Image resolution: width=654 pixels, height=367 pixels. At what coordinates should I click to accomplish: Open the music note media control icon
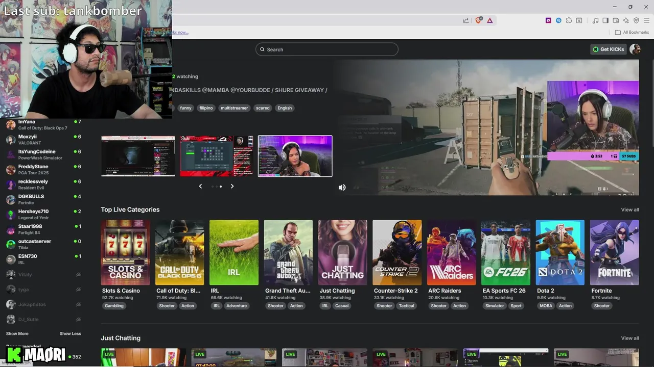coord(595,20)
